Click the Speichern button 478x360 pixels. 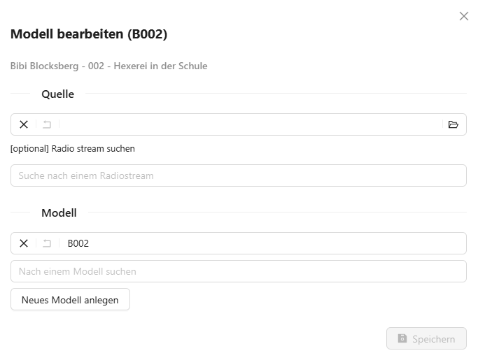pyautogui.click(x=426, y=339)
